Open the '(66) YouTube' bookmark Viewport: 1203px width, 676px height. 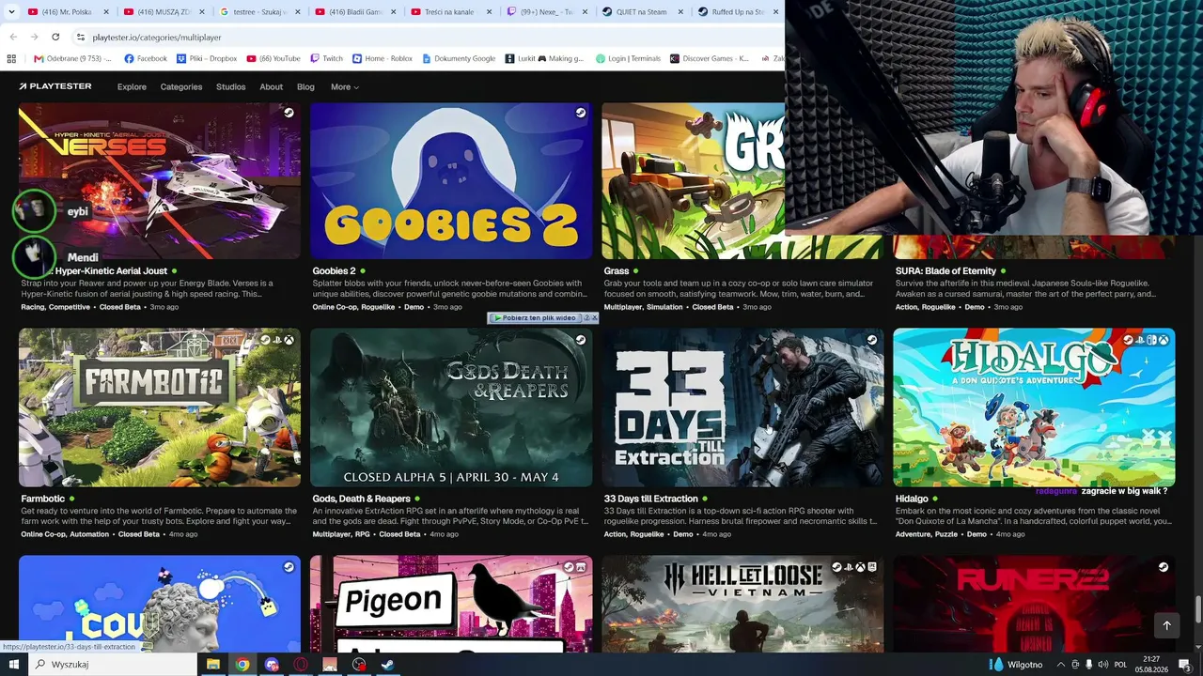pos(273,58)
